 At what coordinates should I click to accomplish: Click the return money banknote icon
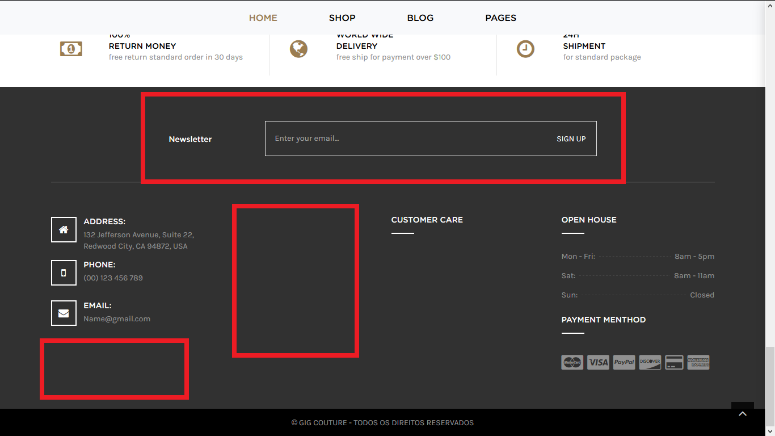(71, 49)
